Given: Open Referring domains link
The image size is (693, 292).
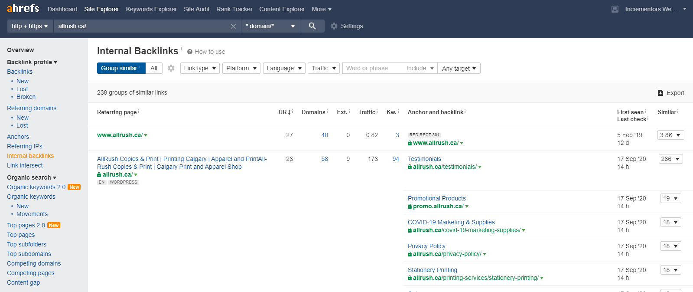Looking at the screenshot, I should pyautogui.click(x=32, y=108).
